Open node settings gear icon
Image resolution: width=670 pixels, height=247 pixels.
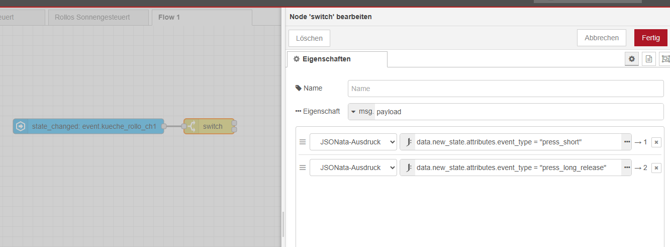tap(632, 59)
